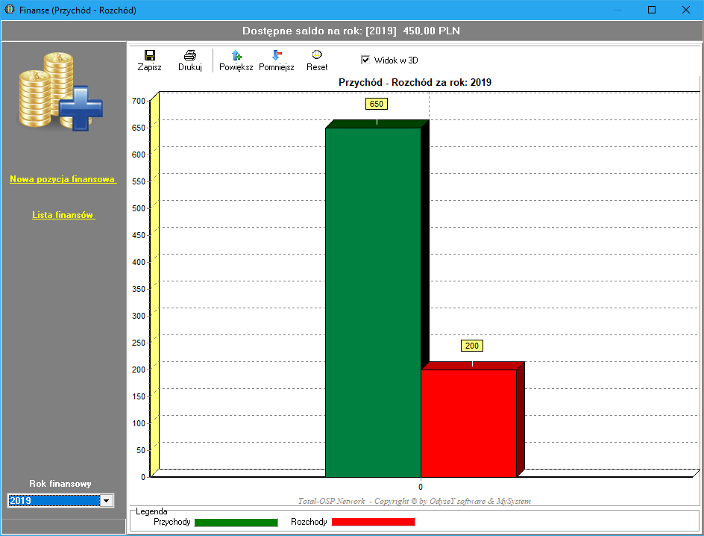Select the 2019 year field

pos(54,500)
